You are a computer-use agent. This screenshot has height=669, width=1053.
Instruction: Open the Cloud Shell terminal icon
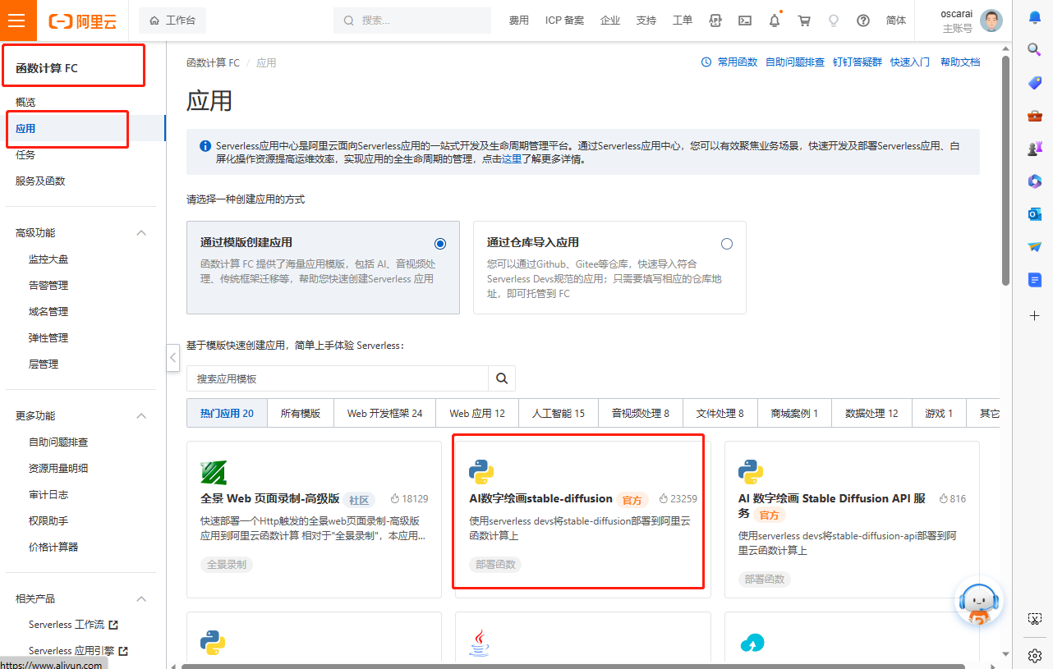tap(745, 21)
